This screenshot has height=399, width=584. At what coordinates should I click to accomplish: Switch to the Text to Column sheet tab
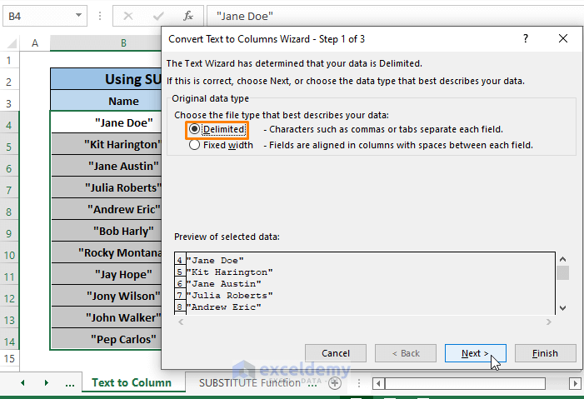coord(132,382)
